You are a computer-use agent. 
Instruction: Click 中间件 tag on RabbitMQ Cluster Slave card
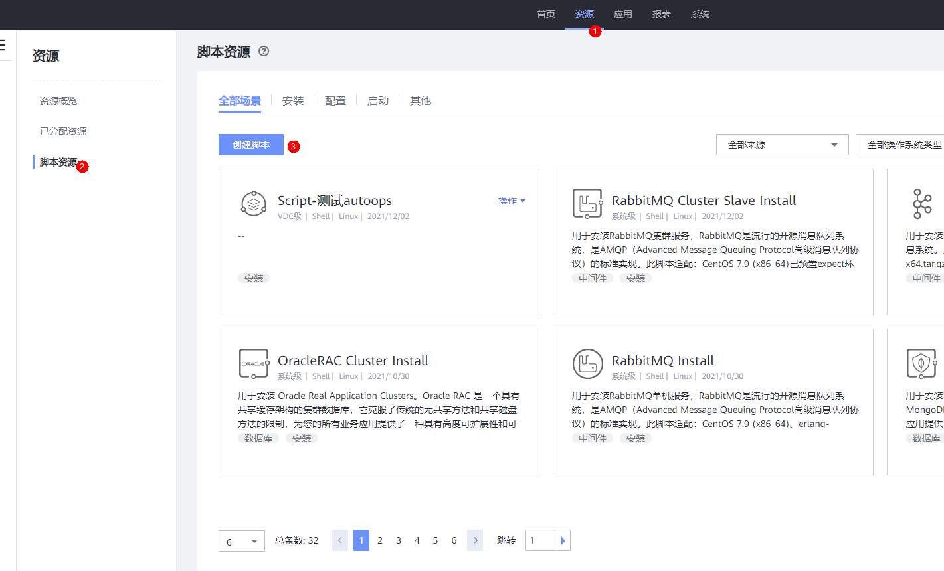[x=593, y=278]
